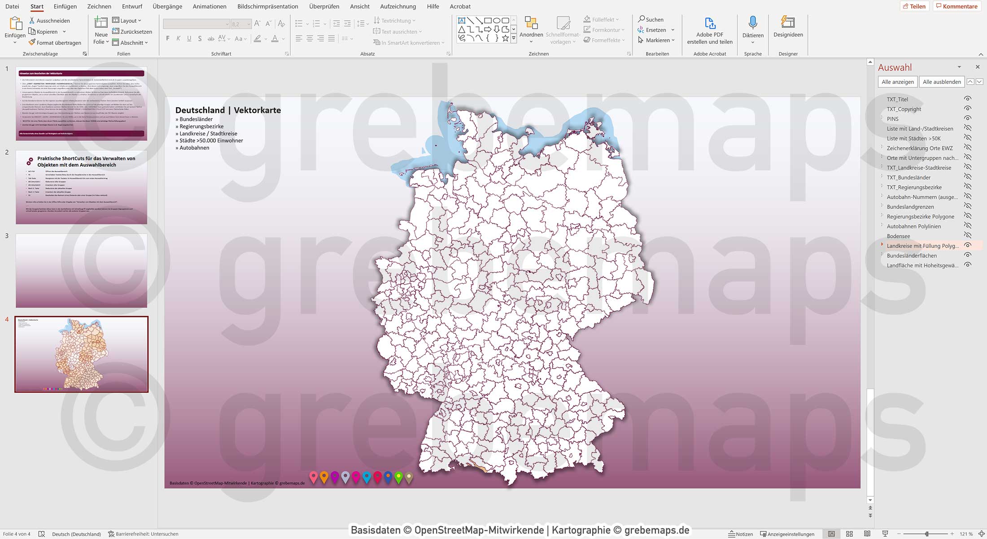987x539 pixels.
Task: Open the Animationen ribbon tab
Action: pyautogui.click(x=209, y=6)
